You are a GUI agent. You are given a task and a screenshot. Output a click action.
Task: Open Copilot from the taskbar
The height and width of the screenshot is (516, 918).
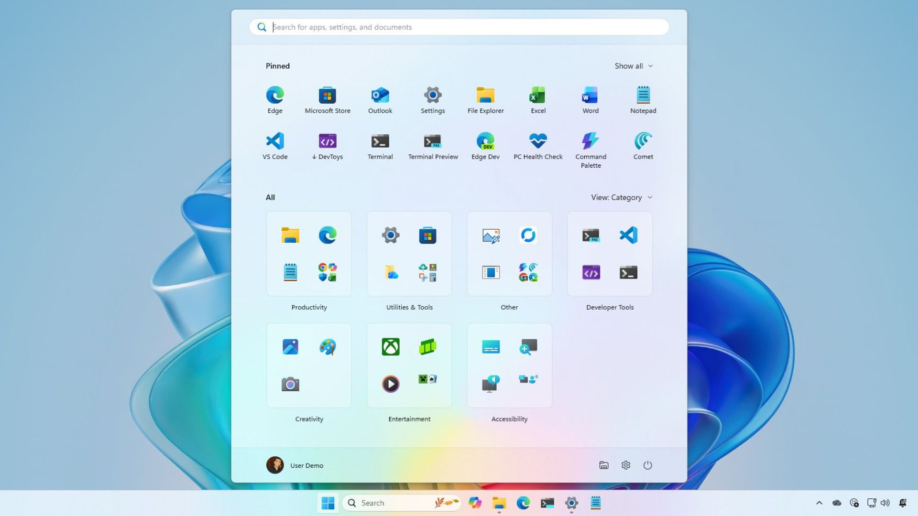pos(475,503)
